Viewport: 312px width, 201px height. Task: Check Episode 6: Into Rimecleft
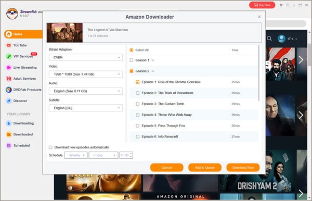click(x=137, y=136)
